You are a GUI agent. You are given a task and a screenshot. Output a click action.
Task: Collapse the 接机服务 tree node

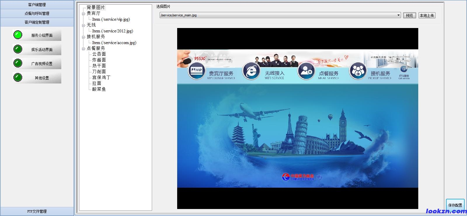point(83,37)
